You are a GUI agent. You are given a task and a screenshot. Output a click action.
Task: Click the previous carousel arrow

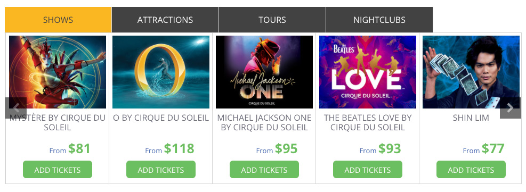[x=16, y=108]
